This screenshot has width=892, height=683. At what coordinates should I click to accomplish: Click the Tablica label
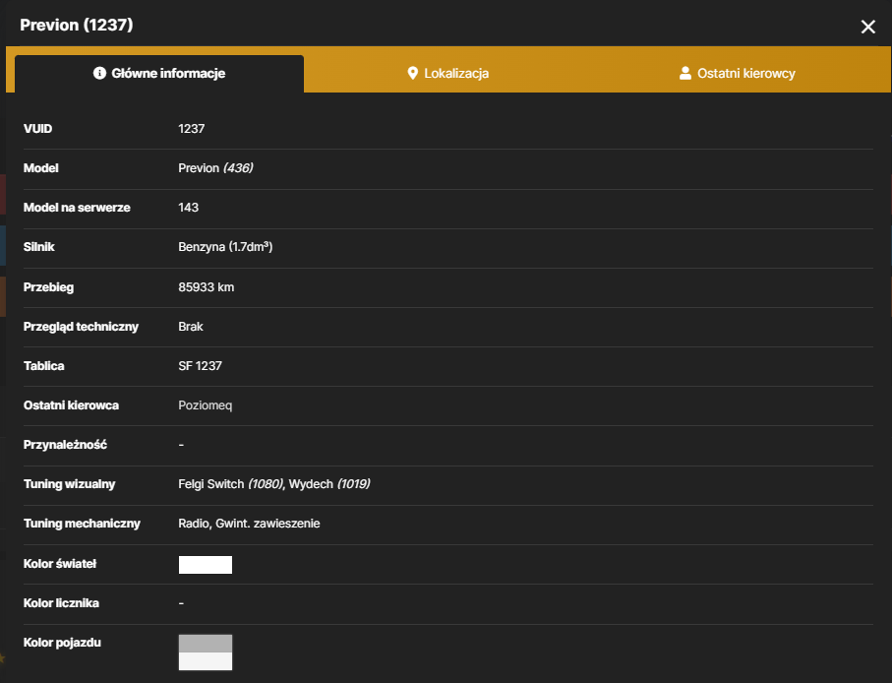[x=44, y=366]
